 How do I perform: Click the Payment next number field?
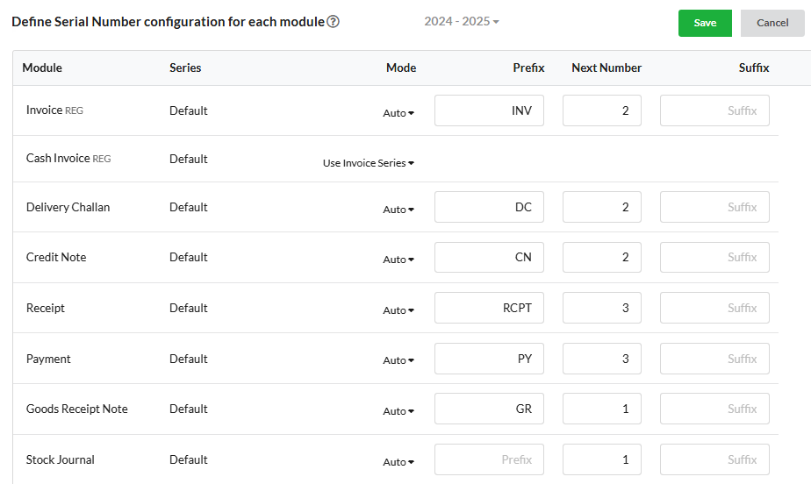602,359
